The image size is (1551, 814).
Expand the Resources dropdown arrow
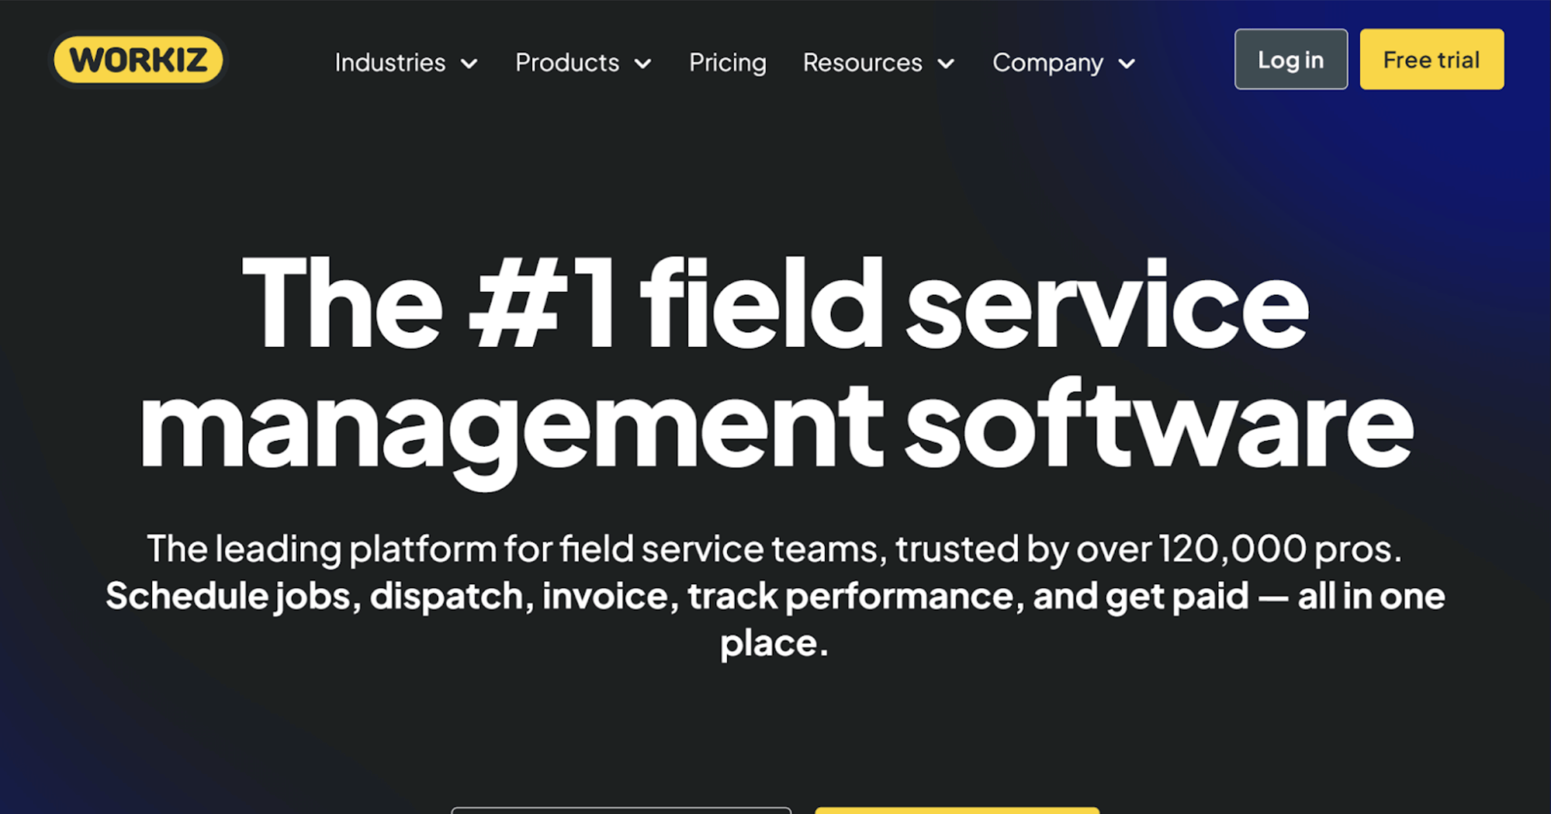pyautogui.click(x=946, y=64)
